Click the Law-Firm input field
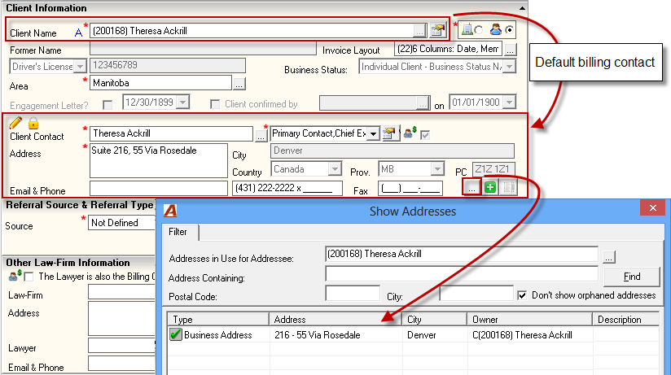 click(x=121, y=292)
